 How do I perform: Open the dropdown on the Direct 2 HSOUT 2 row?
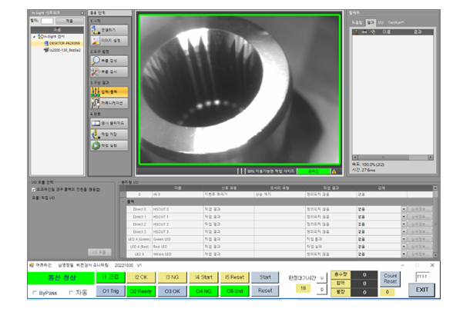click(404, 224)
